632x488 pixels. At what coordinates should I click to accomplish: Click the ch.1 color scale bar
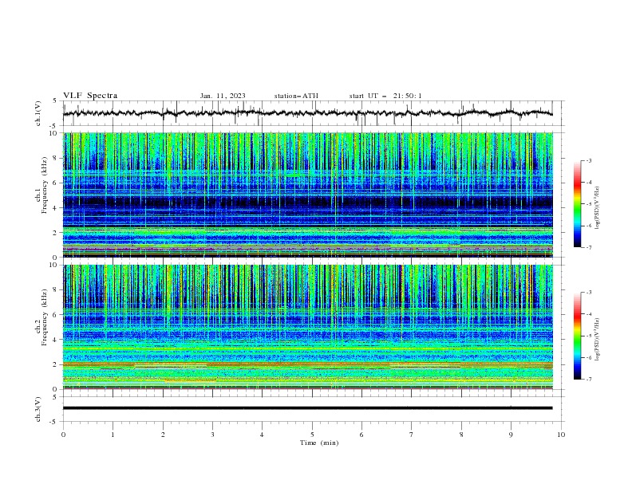(577, 204)
